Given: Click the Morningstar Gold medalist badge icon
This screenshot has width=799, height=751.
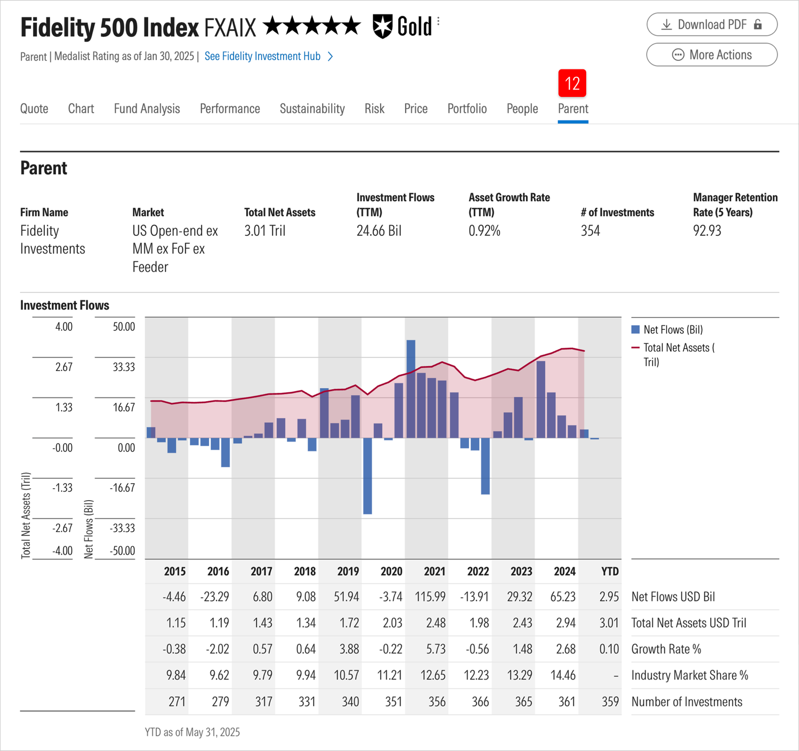Looking at the screenshot, I should (383, 26).
